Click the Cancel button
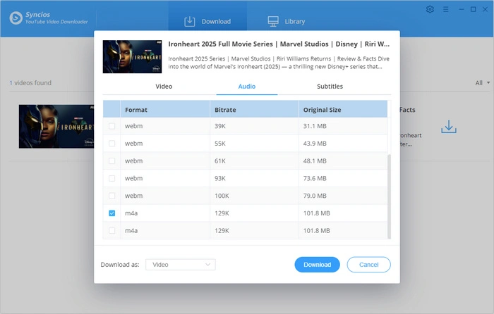Image resolution: width=494 pixels, height=314 pixels. (368, 265)
